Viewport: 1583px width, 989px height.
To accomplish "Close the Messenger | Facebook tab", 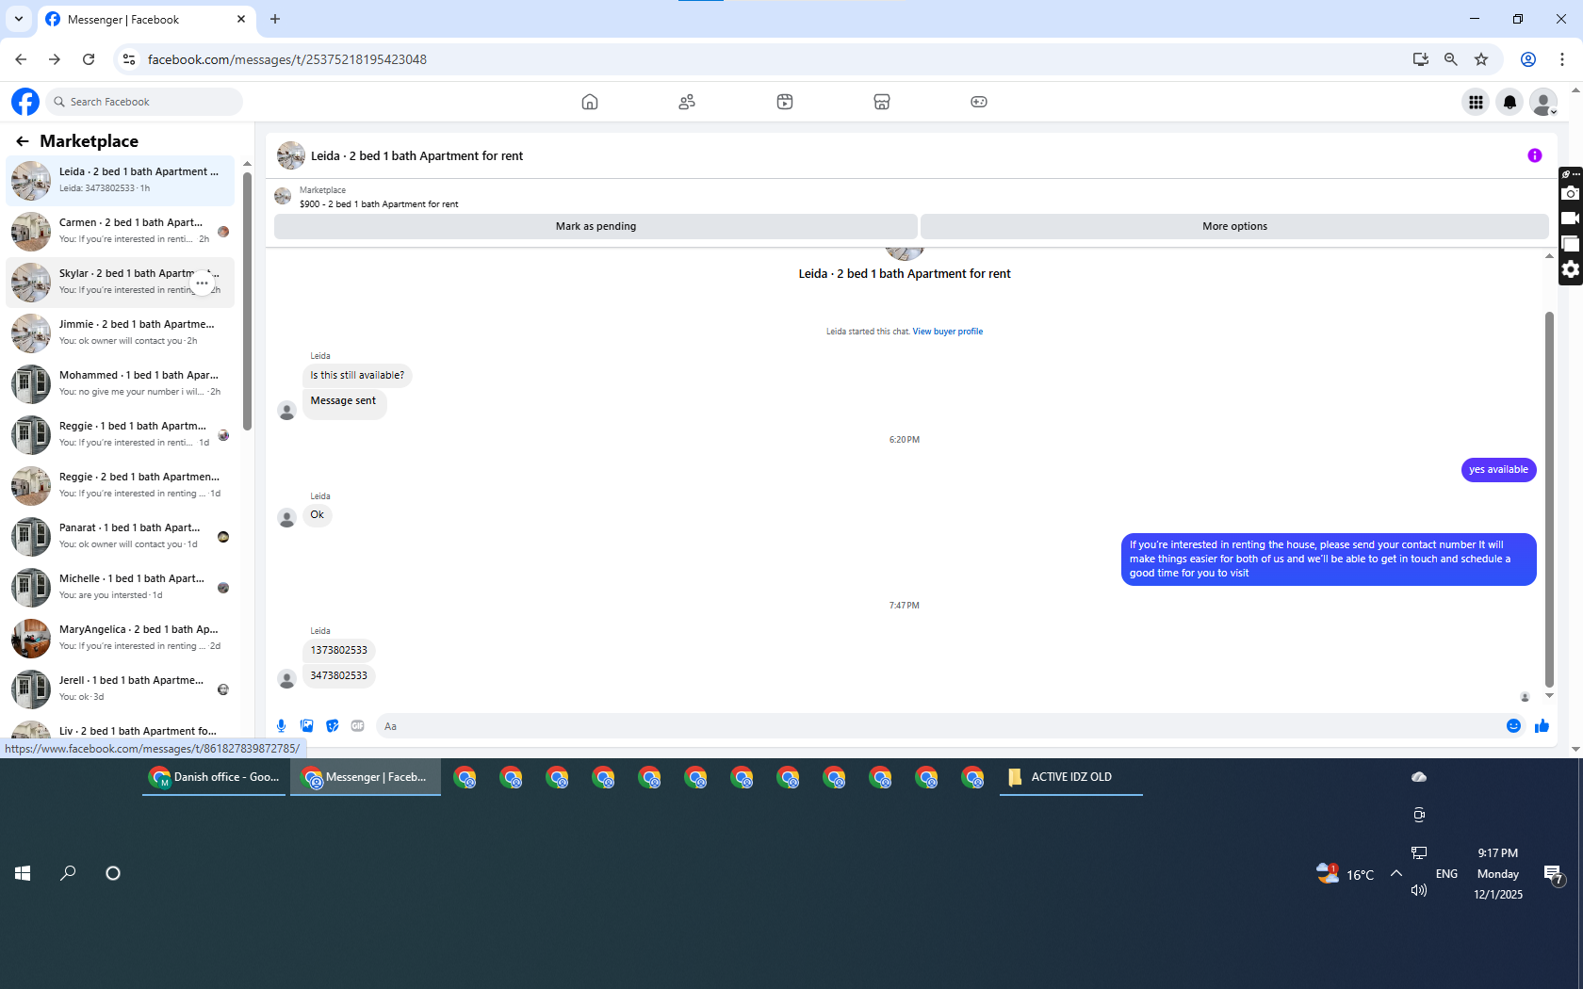I will 241,19.
